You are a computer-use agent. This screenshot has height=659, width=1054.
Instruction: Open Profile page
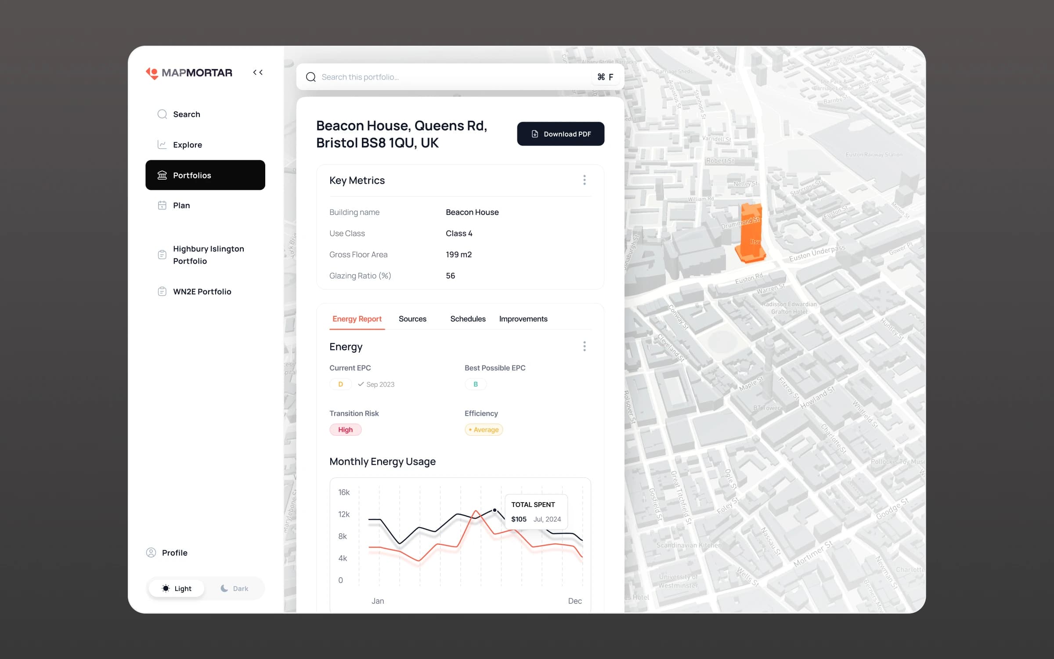(167, 553)
